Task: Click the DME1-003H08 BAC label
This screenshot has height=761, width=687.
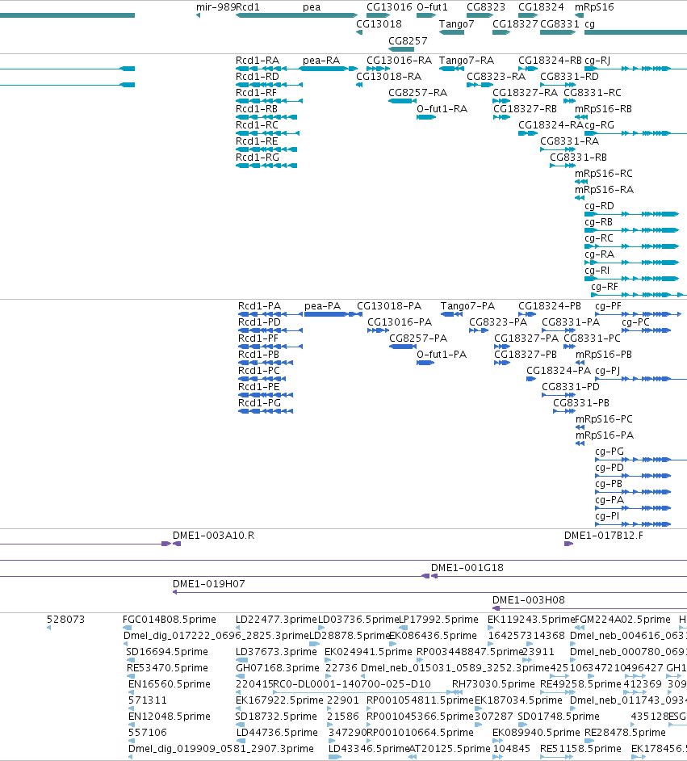Action: point(529,600)
